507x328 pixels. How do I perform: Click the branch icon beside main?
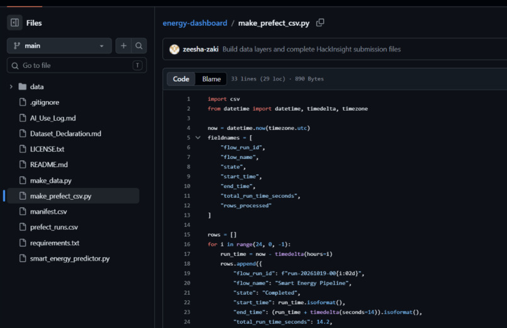click(x=17, y=46)
